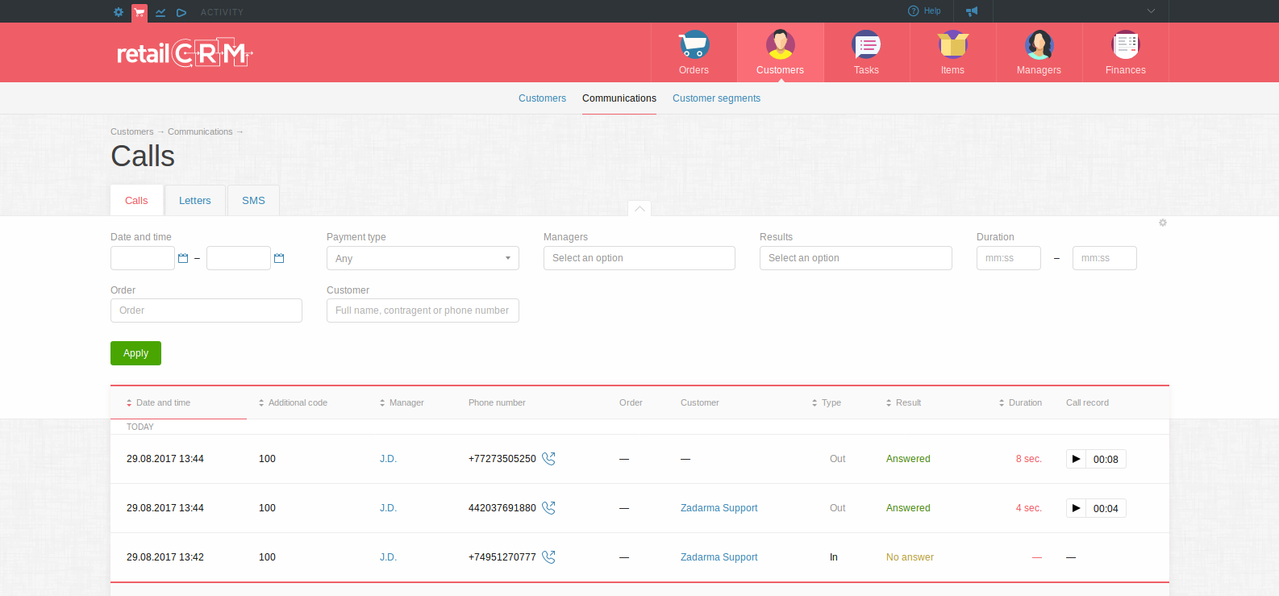Screen dimensions: 1279x596
Task: Play the 00:04 call record
Action: point(1076,508)
